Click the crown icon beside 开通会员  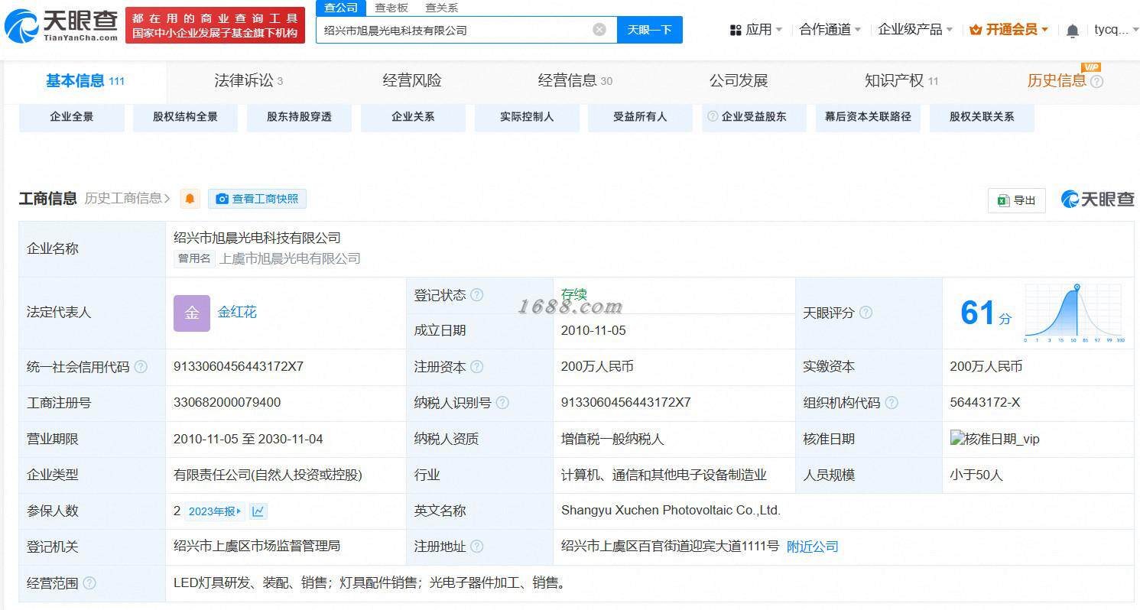point(976,30)
